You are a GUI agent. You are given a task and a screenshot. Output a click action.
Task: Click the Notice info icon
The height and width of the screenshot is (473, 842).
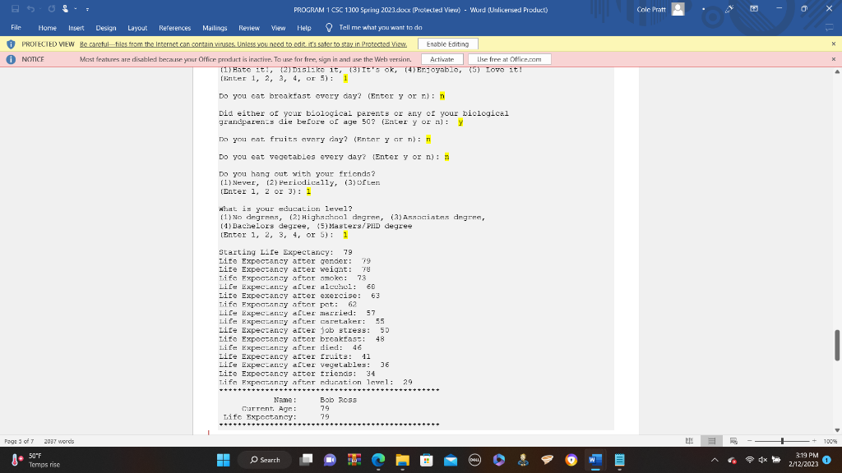tap(11, 59)
